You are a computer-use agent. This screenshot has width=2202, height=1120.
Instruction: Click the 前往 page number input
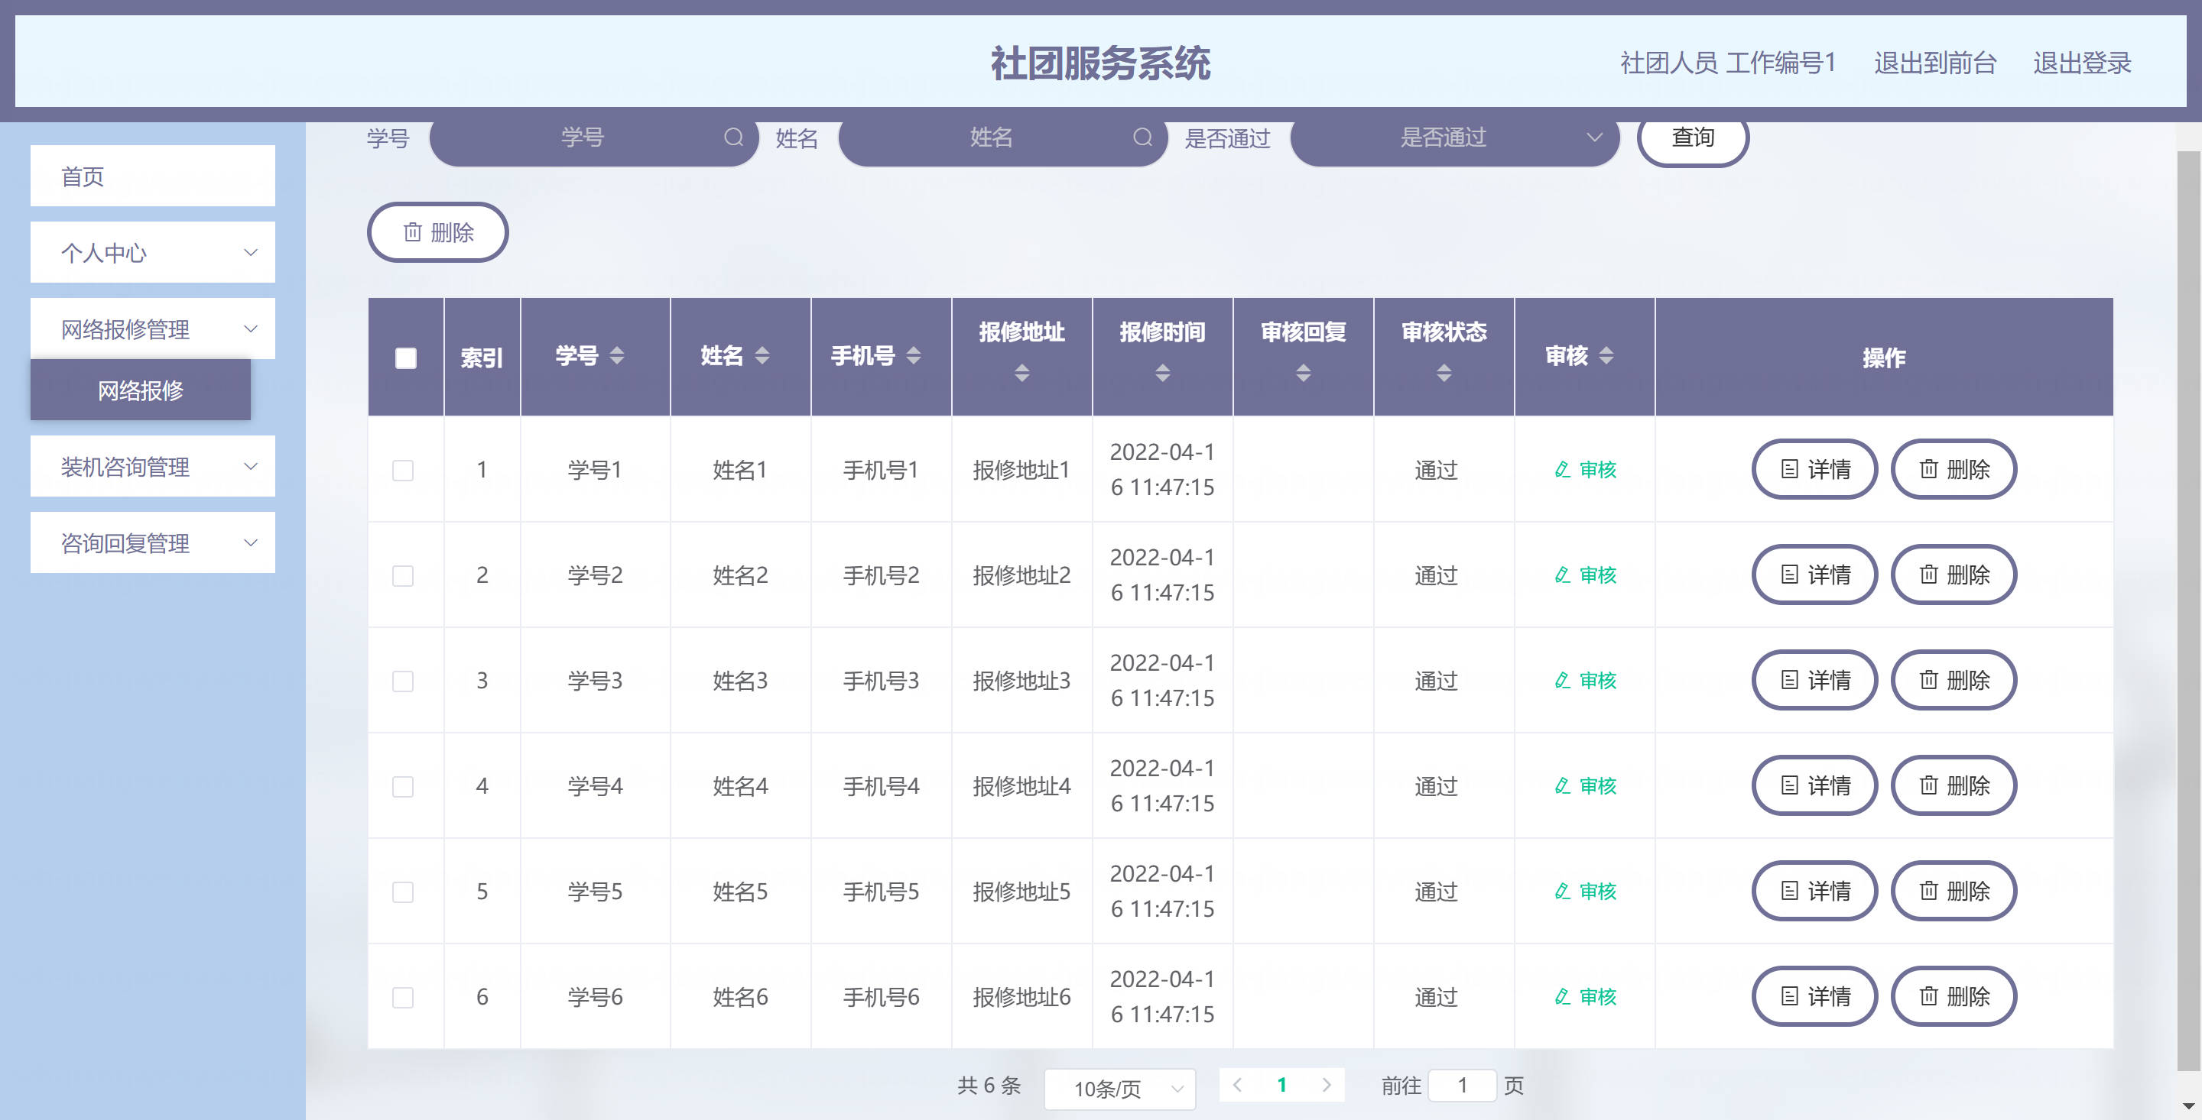pos(1462,1085)
